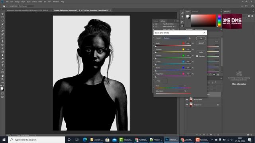Select the Rectangle shape tool
This screenshot has height=143, width=255.
pyautogui.click(x=2, y=72)
